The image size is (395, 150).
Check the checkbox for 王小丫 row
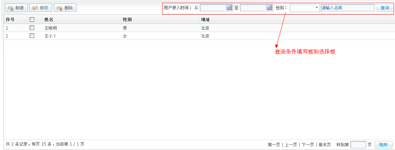click(32, 36)
